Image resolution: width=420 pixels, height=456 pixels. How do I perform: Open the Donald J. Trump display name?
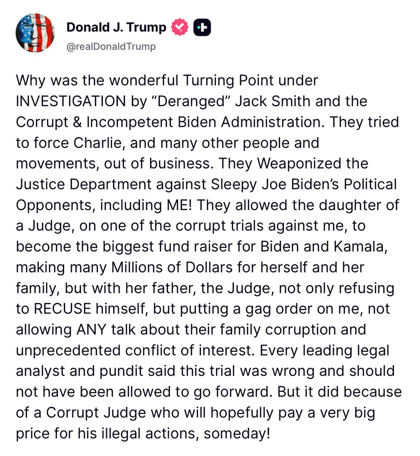[x=116, y=27]
